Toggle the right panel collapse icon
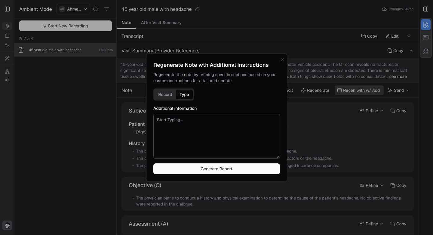 coord(426,9)
